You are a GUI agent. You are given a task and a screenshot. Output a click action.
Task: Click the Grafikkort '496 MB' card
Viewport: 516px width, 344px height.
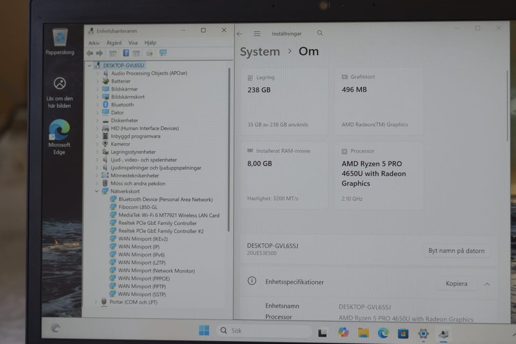click(x=378, y=101)
